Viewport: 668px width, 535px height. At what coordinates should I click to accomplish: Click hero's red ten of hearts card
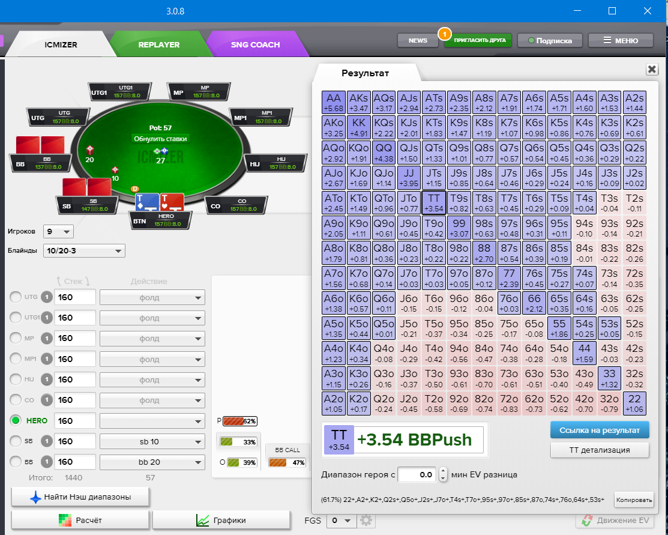172,202
